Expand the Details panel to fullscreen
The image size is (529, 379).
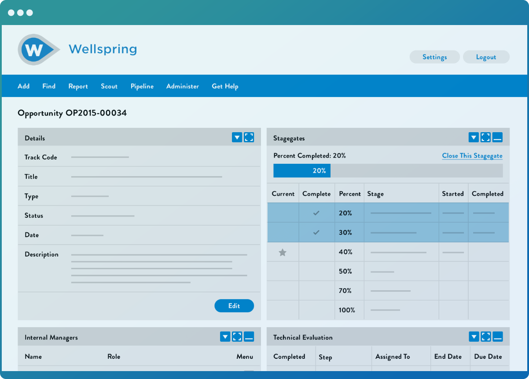(x=249, y=137)
